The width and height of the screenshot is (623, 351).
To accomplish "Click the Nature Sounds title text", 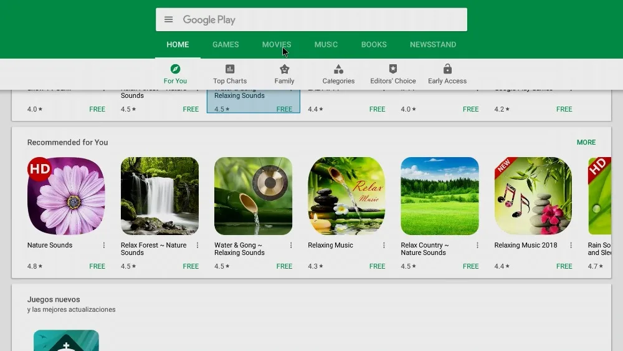I will pos(50,245).
